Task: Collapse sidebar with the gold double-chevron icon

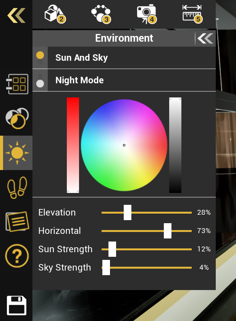Action: coord(16,16)
